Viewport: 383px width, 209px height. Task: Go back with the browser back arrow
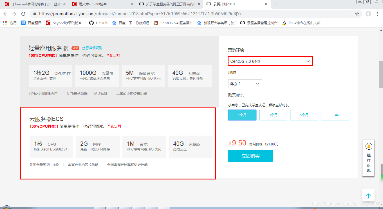[x=5, y=14]
